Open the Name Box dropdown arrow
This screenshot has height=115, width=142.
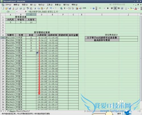coord(17,12)
